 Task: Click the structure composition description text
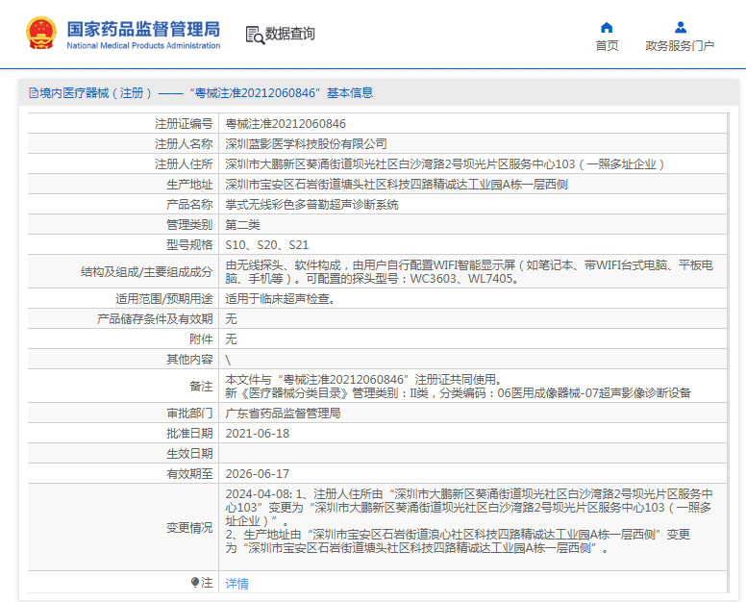point(469,272)
